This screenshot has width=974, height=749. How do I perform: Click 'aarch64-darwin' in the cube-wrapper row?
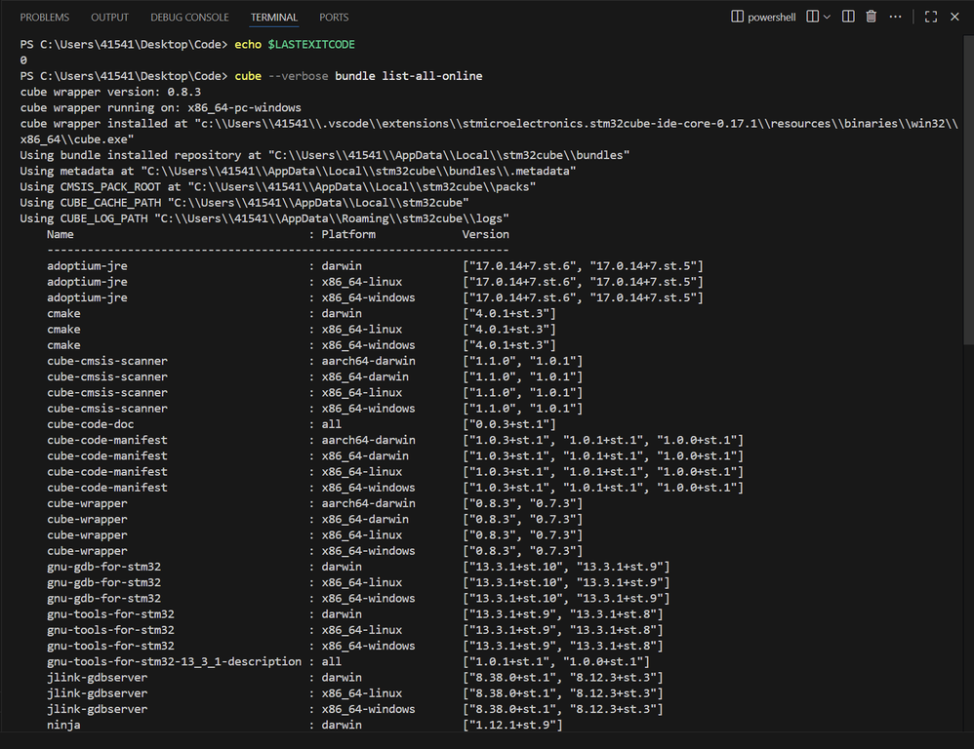pos(368,503)
